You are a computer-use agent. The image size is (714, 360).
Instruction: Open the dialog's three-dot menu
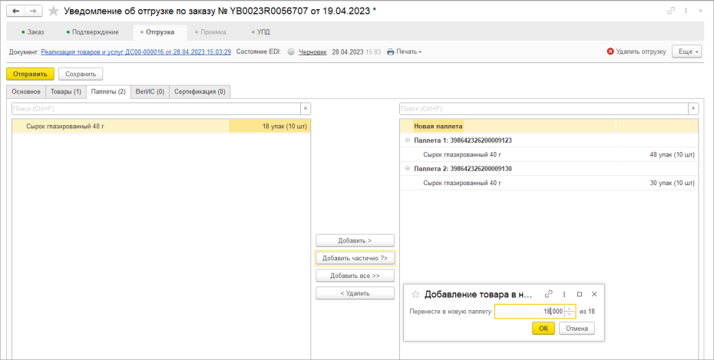(x=564, y=295)
